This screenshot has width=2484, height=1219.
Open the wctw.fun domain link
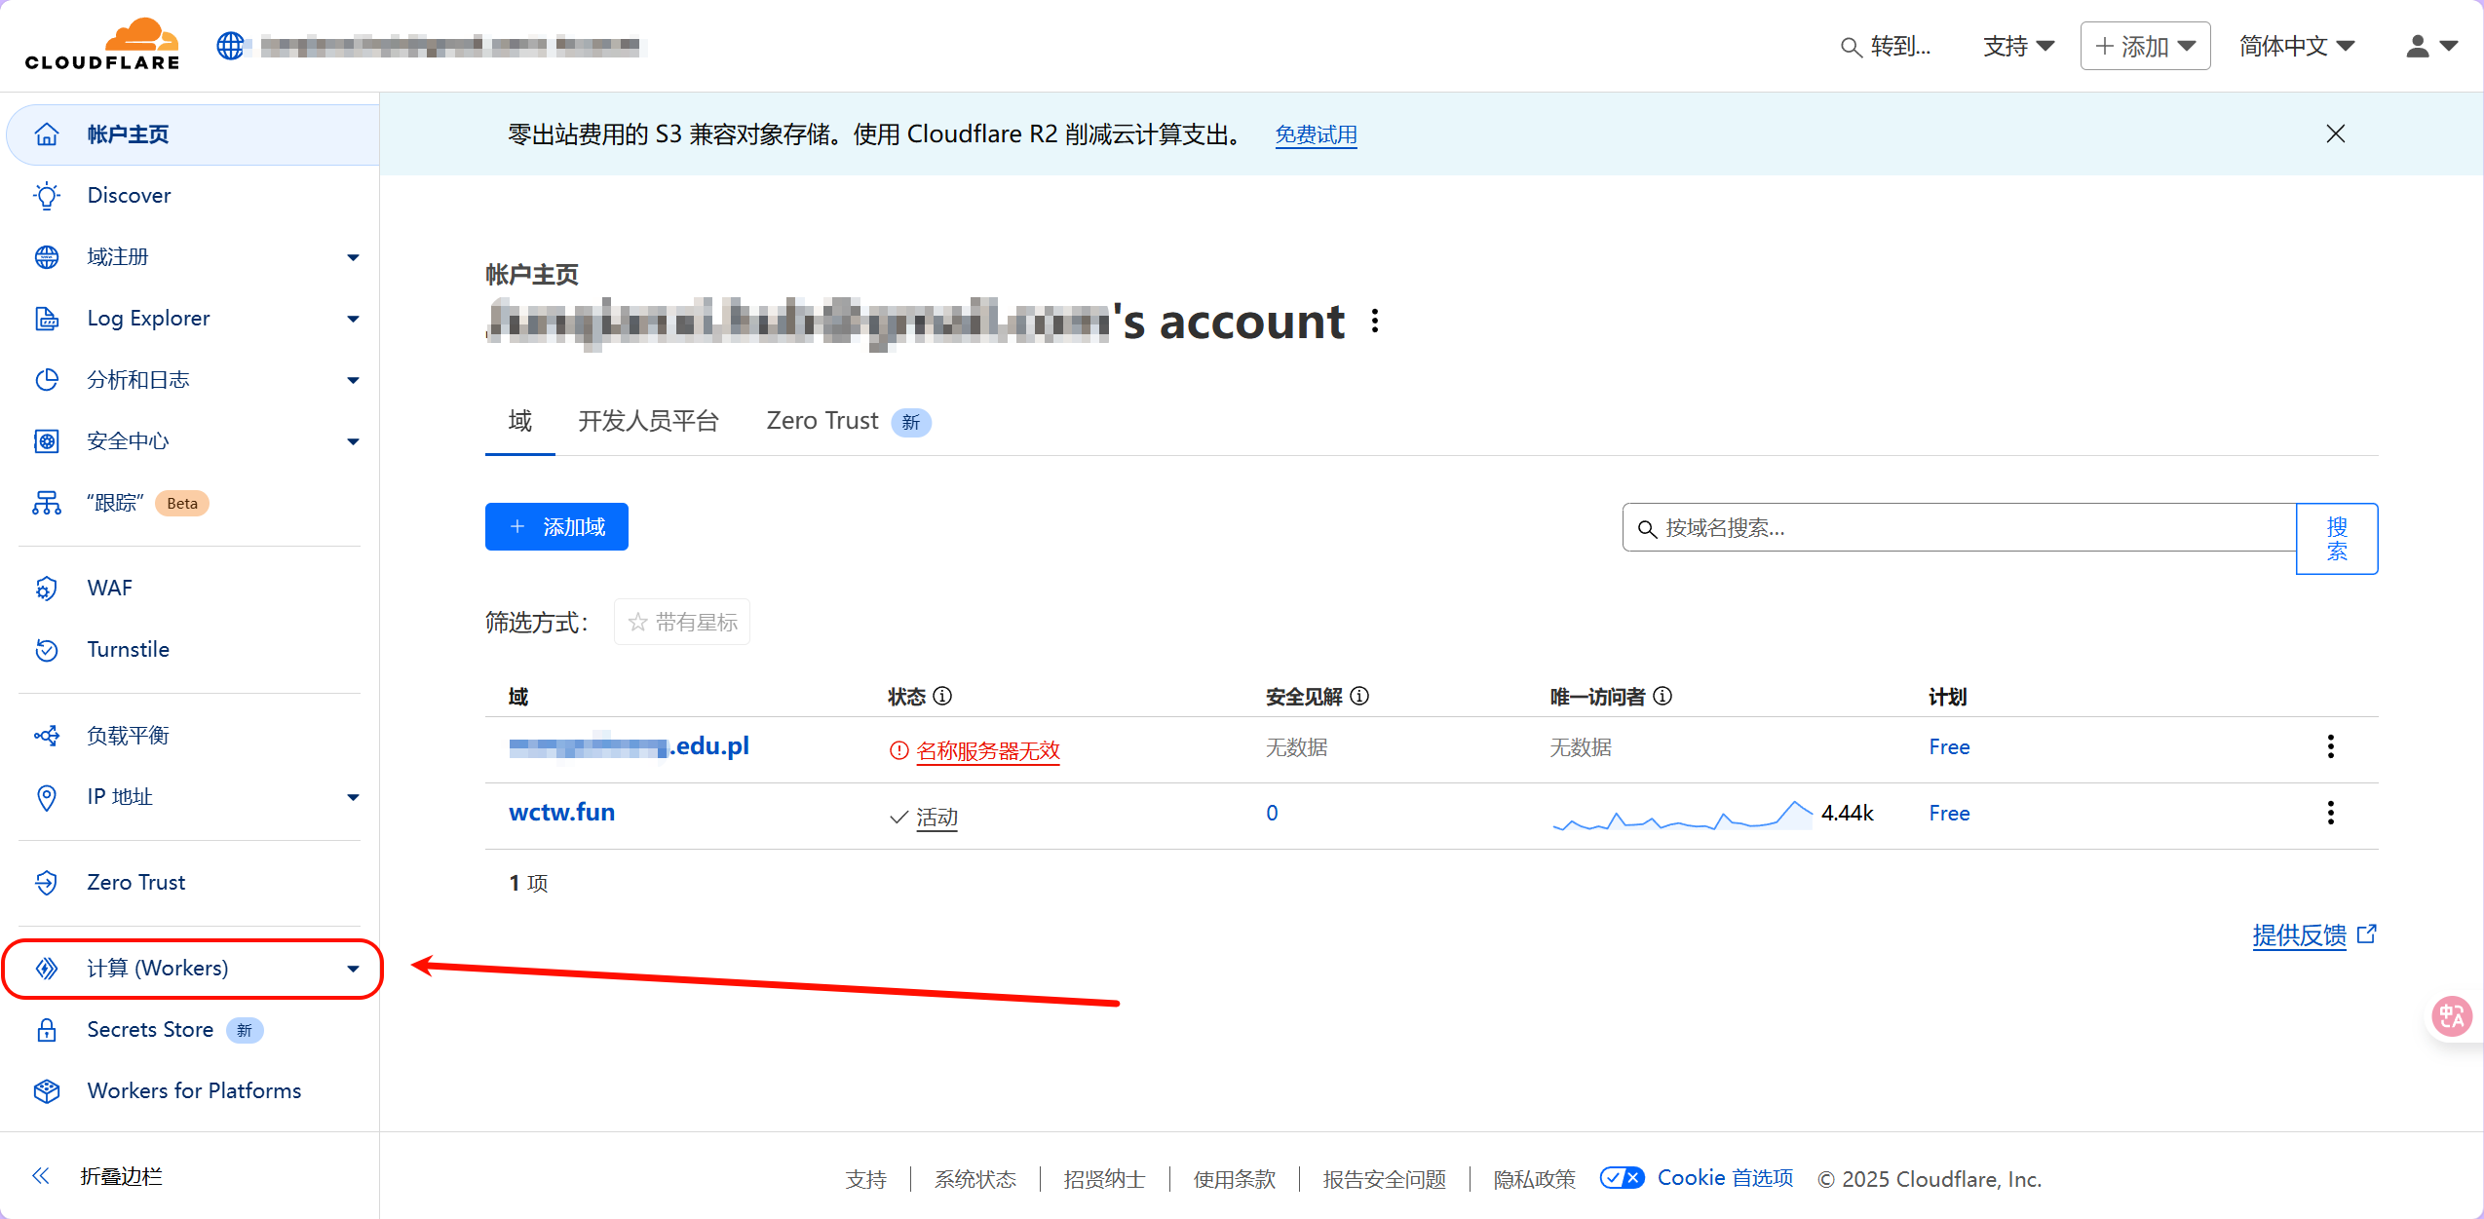pyautogui.click(x=561, y=812)
